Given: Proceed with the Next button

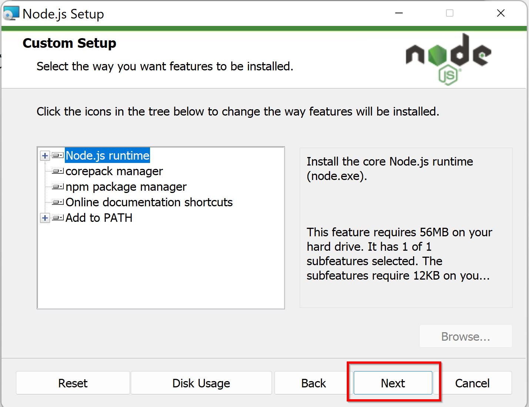Looking at the screenshot, I should tap(393, 383).
